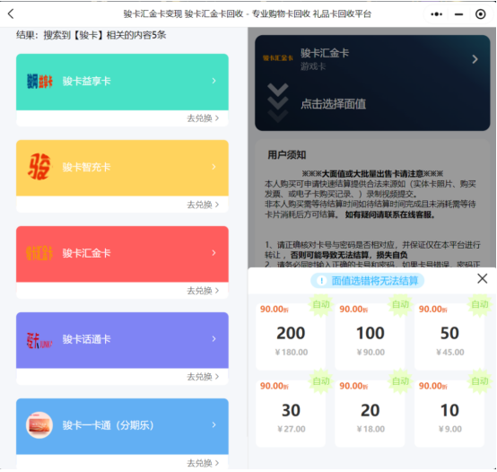The width and height of the screenshot is (497, 472).
Task: Choose the 200 face value option
Action: (291, 337)
